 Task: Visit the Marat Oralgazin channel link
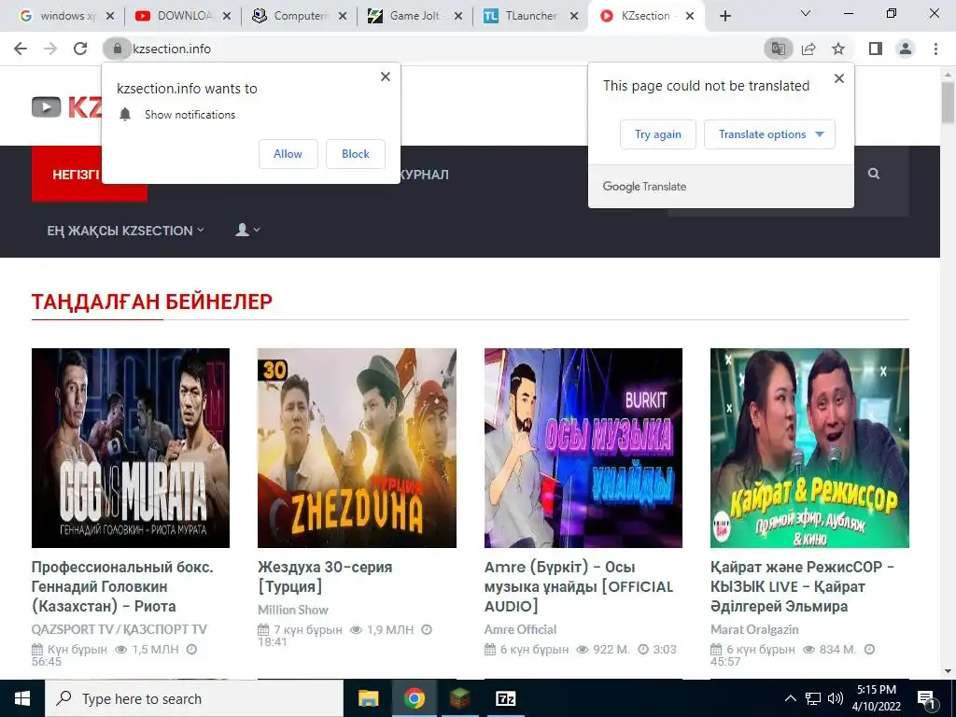click(x=754, y=629)
